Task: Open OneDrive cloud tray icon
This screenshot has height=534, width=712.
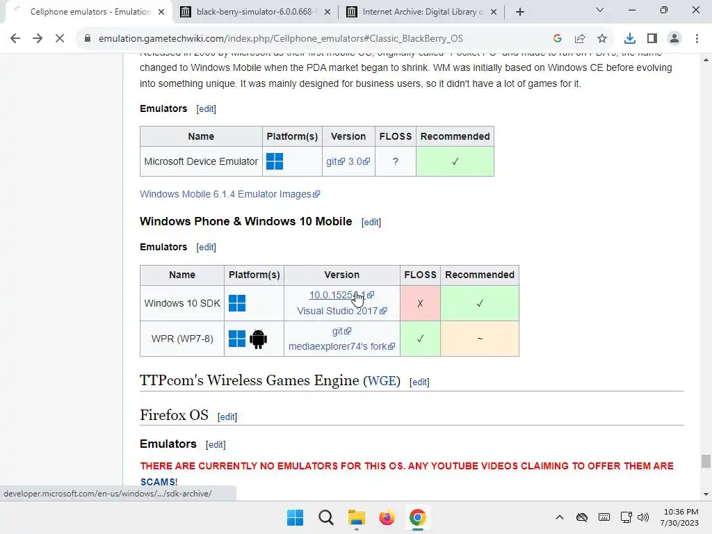Action: click(582, 517)
